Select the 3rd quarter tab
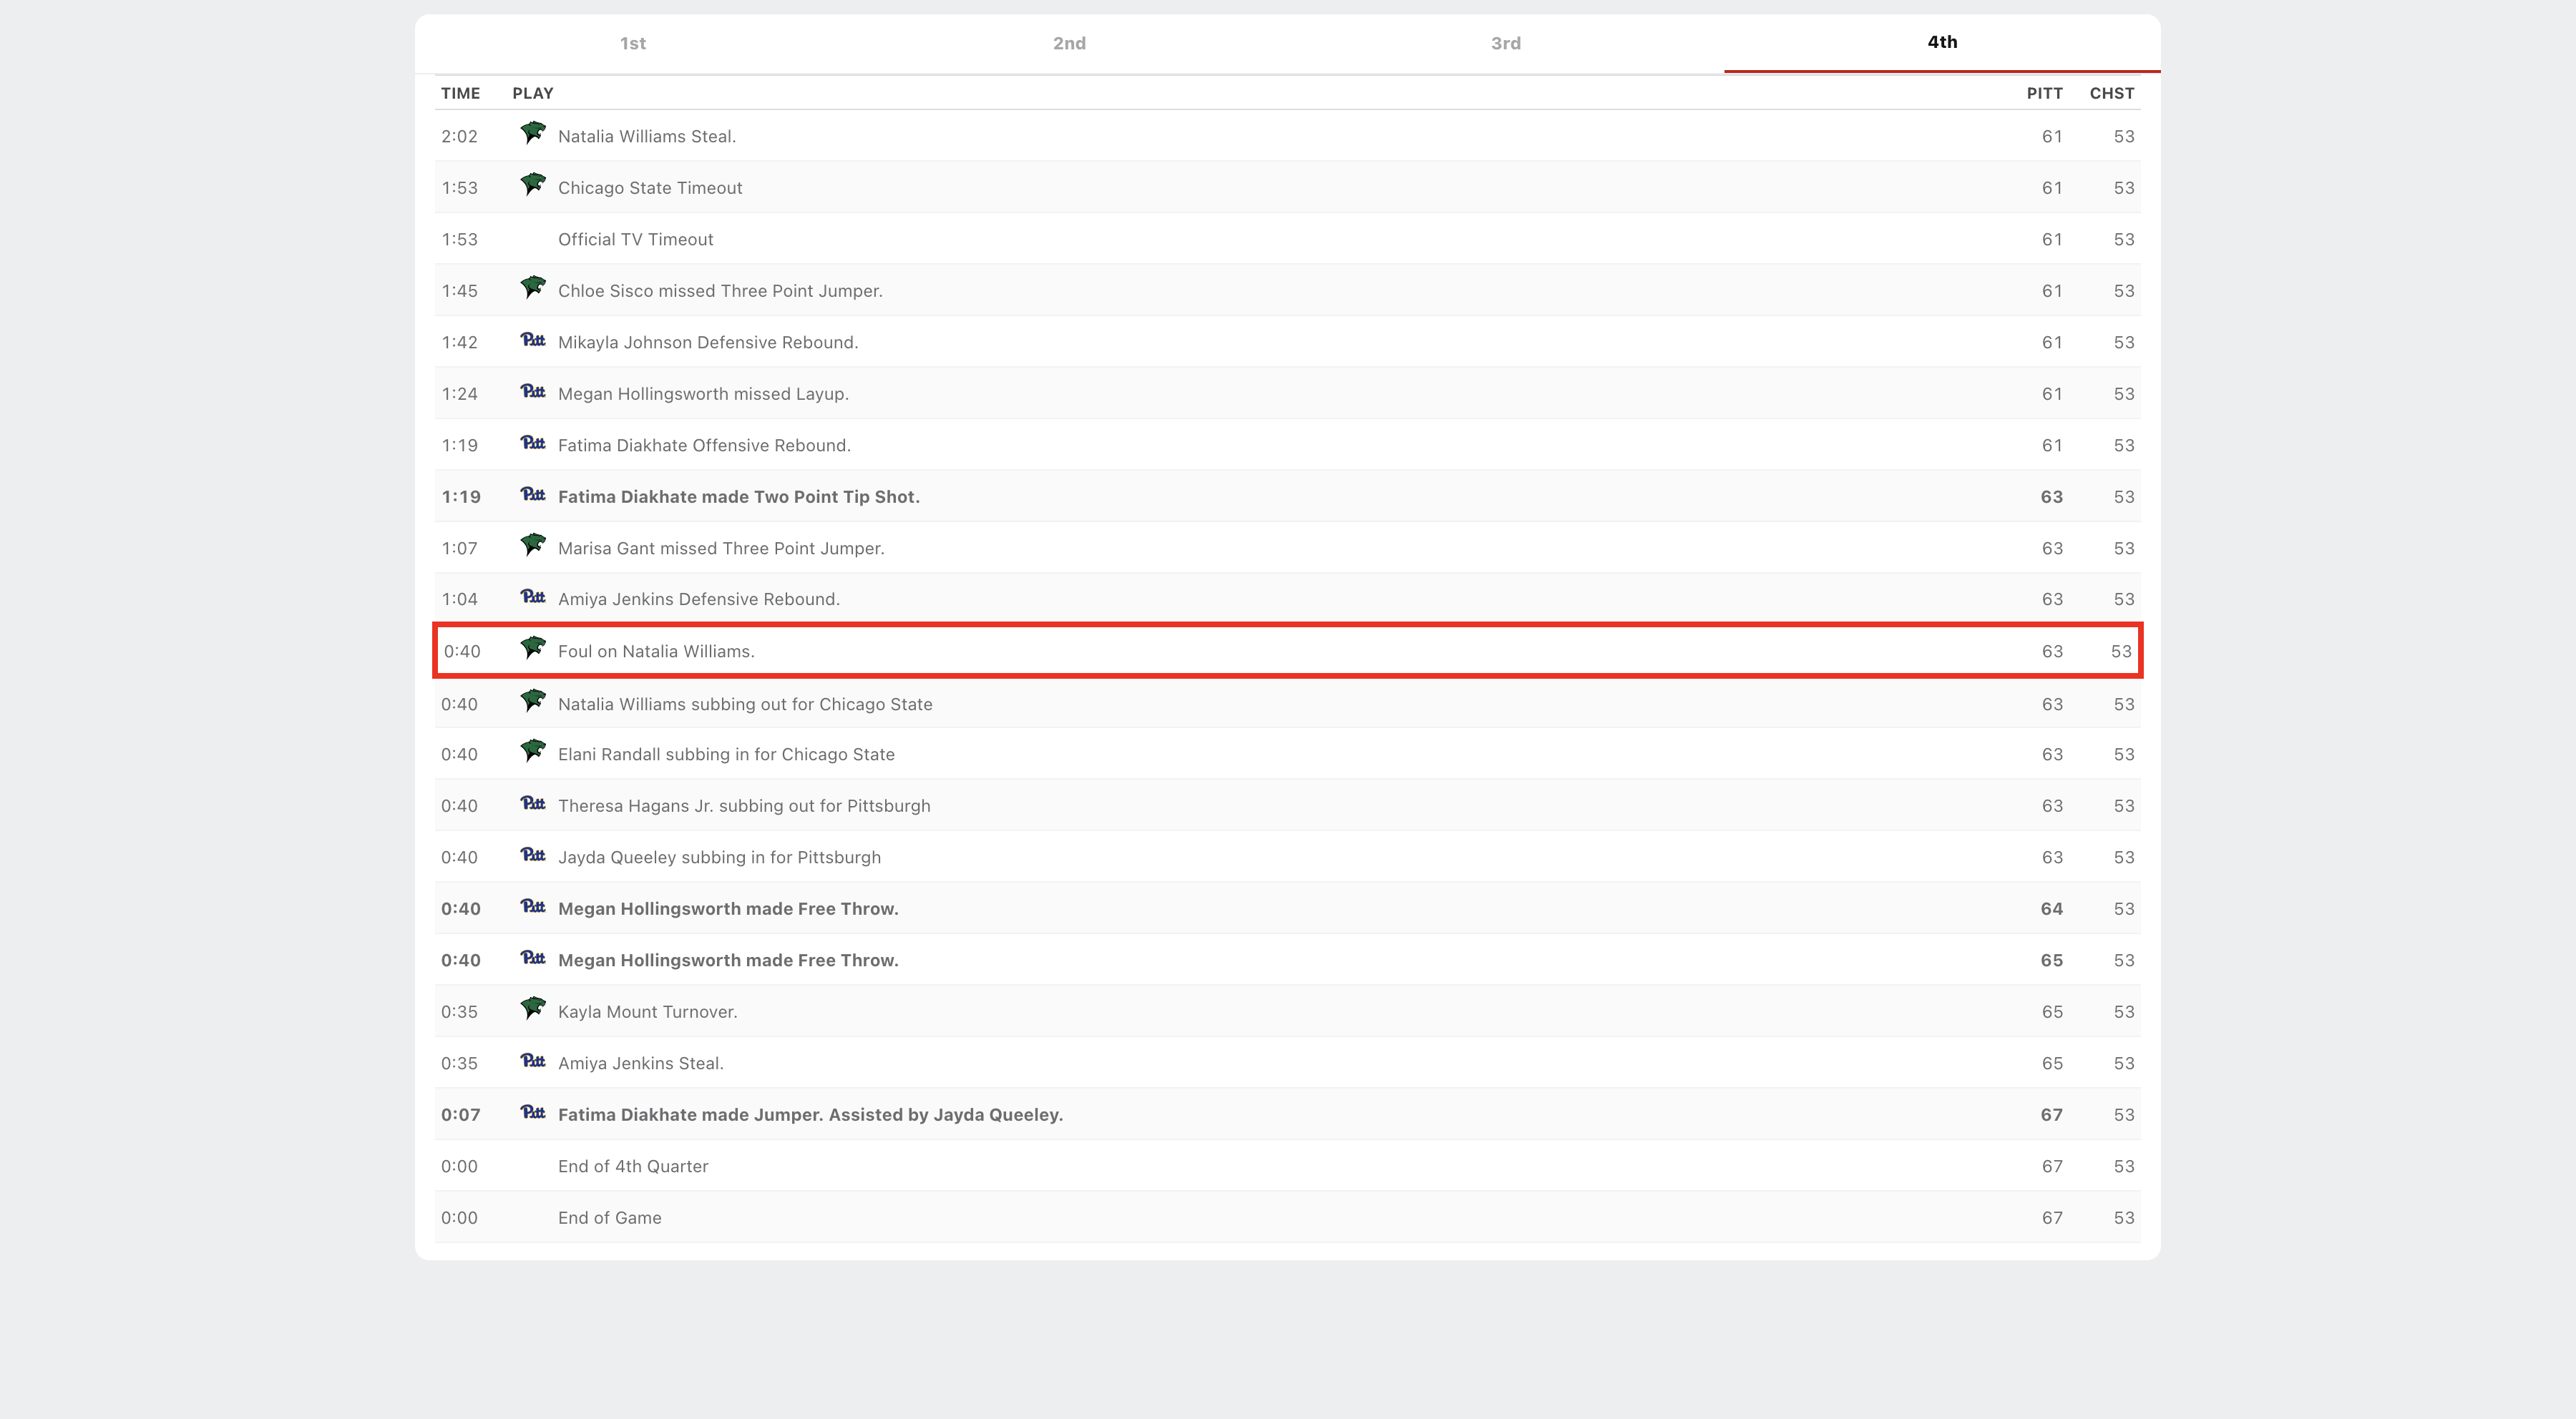This screenshot has height=1419, width=2576. [x=1505, y=43]
